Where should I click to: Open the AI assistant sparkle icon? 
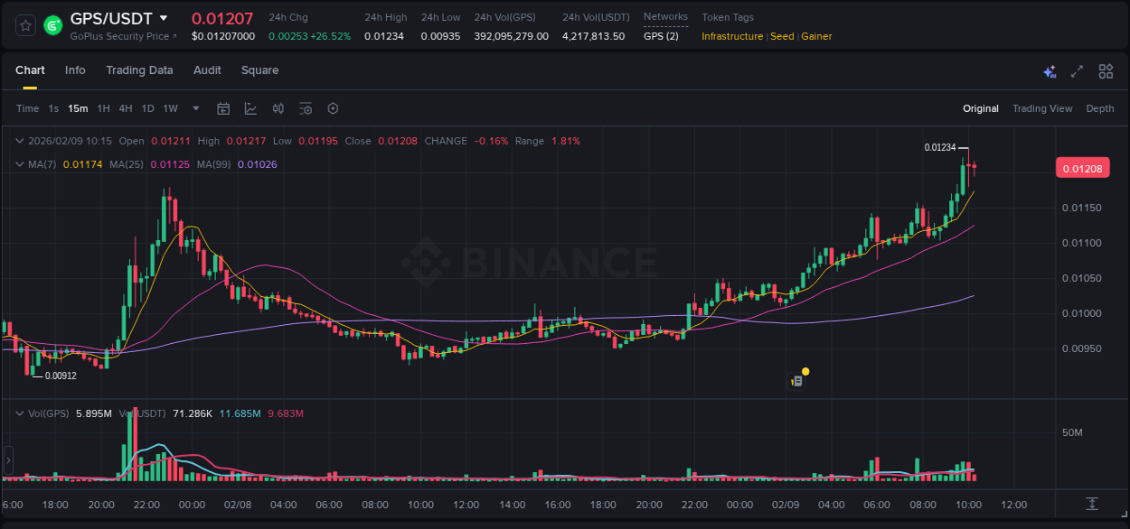1049,70
